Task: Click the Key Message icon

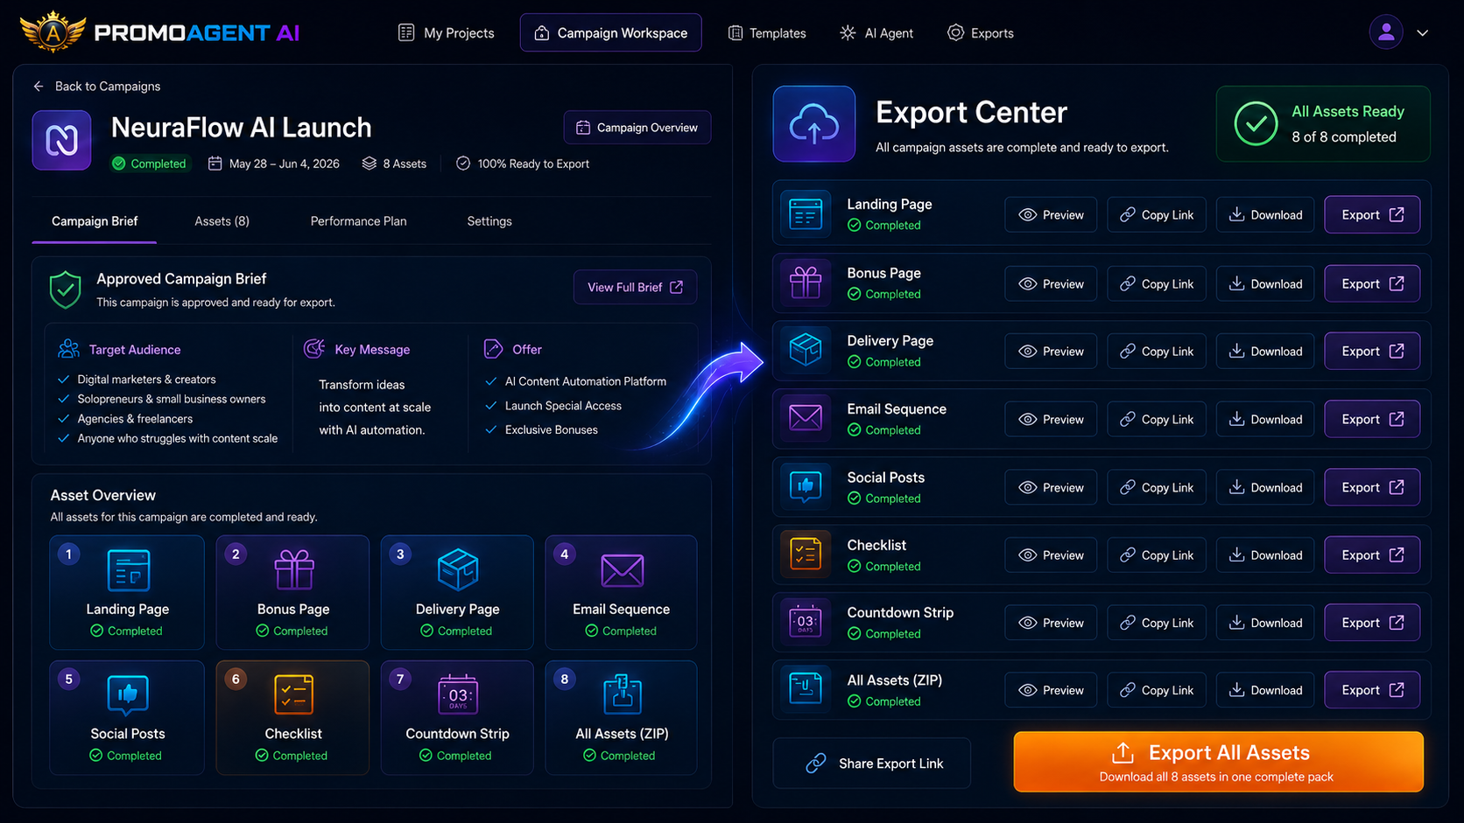Action: 314,349
